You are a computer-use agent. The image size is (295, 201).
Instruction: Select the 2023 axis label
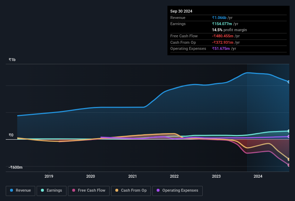click(216, 176)
